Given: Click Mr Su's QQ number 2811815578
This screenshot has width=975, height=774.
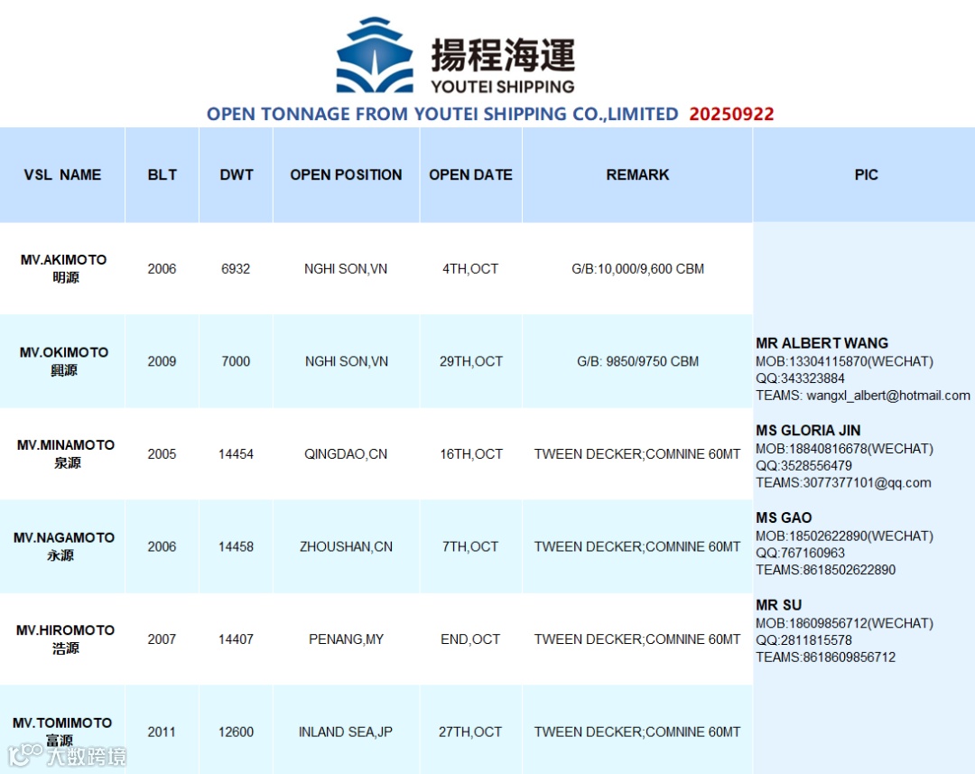Looking at the screenshot, I should tap(812, 640).
